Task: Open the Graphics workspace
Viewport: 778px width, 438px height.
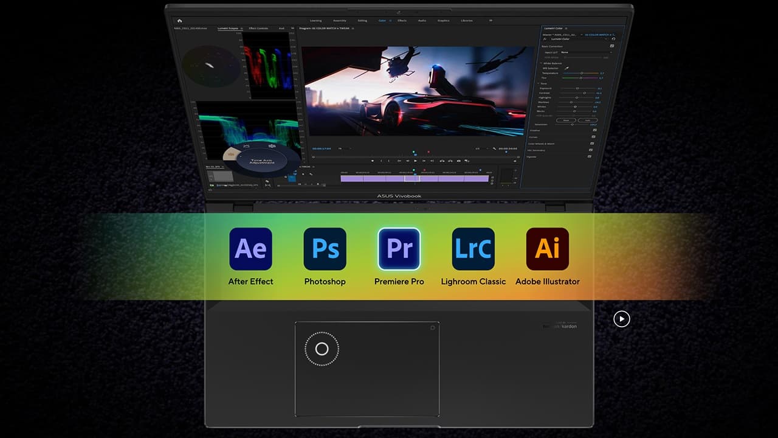Action: tap(443, 21)
